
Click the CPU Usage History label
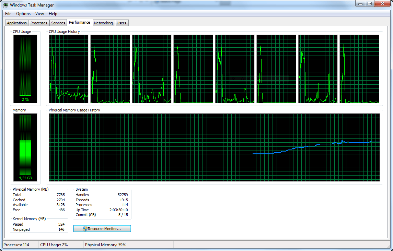(64, 32)
